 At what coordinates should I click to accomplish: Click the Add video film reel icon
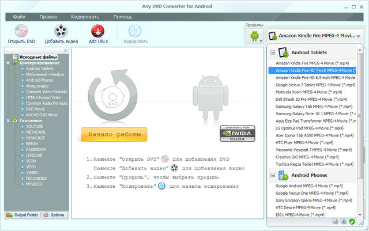point(61,31)
